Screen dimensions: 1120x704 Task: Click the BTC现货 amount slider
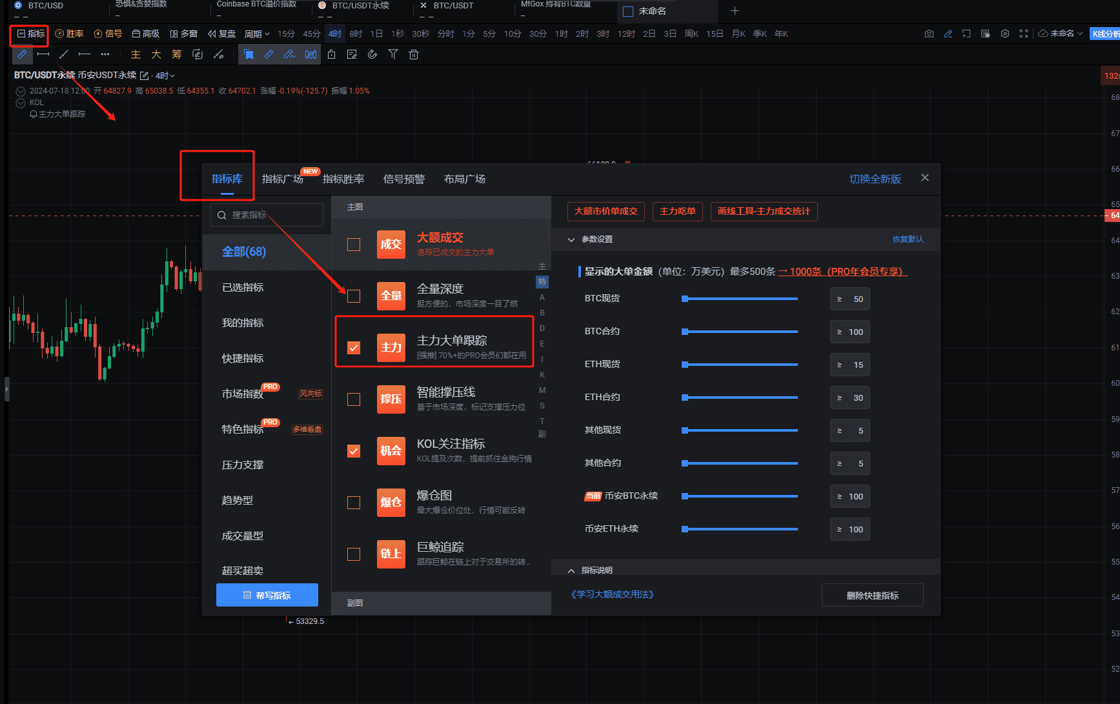pos(740,299)
